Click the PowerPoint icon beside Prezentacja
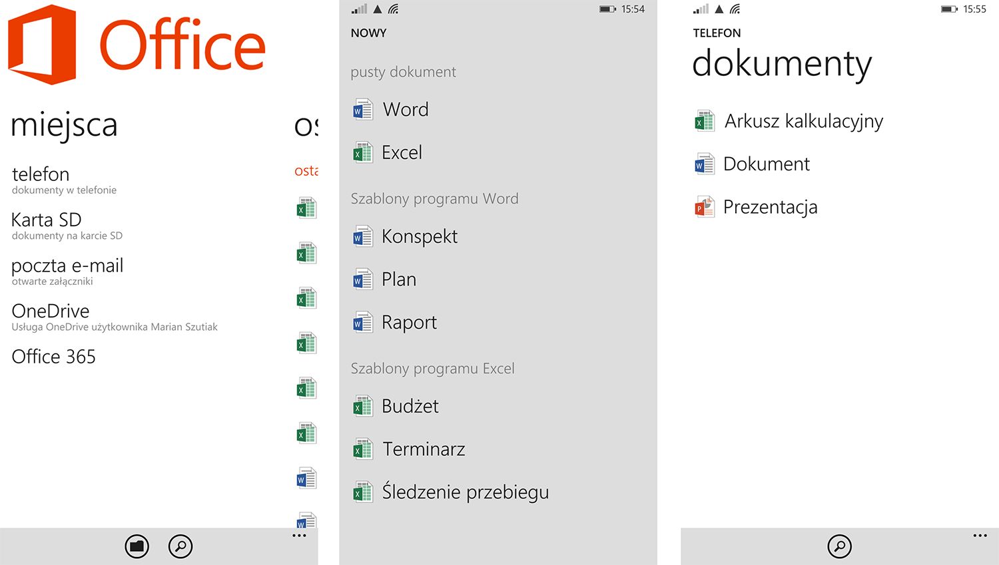The height and width of the screenshot is (565, 999). [705, 207]
